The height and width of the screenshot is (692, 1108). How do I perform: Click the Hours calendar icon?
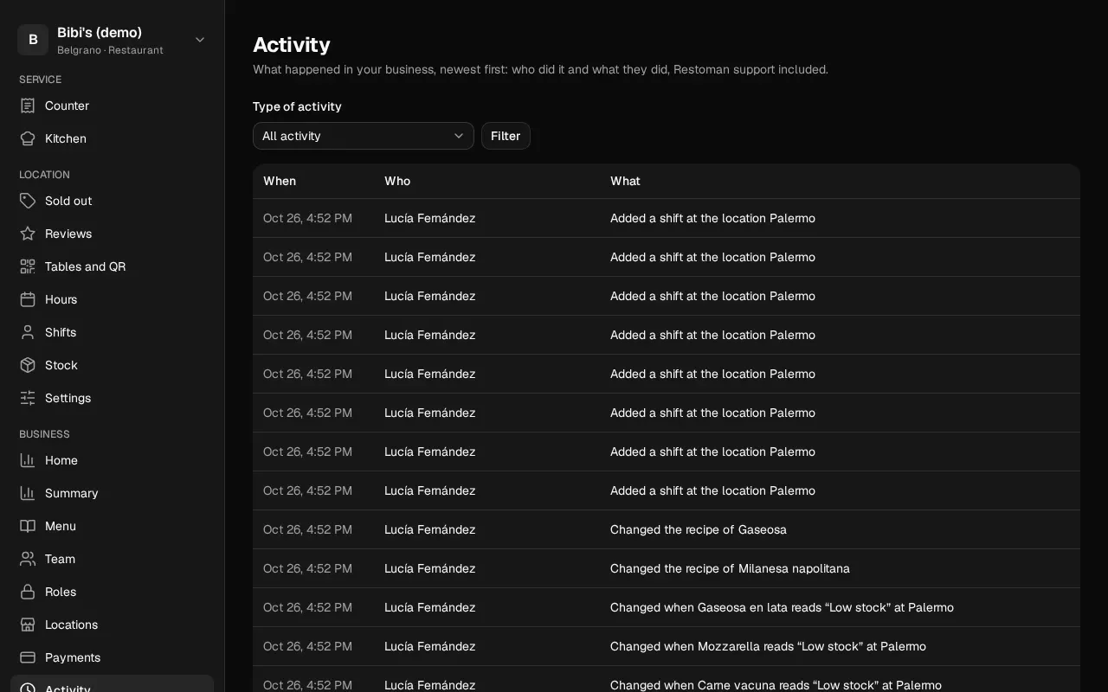[x=28, y=299]
